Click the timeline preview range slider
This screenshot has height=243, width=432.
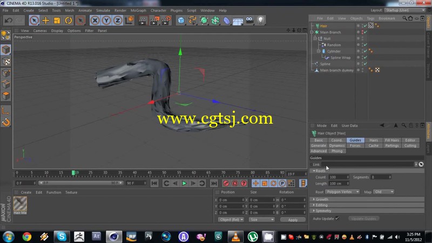tap(80, 183)
